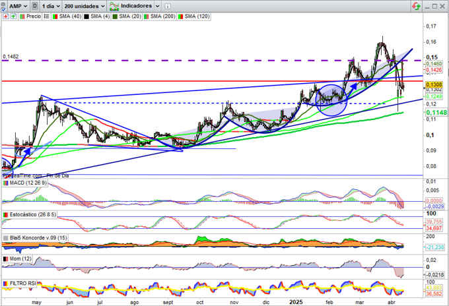This screenshot has height=306, width=449.
Task: Click the -0,0029 MACD value label
Action: point(434,206)
